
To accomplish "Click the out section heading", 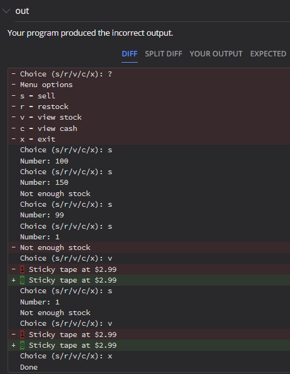I will (x=22, y=11).
